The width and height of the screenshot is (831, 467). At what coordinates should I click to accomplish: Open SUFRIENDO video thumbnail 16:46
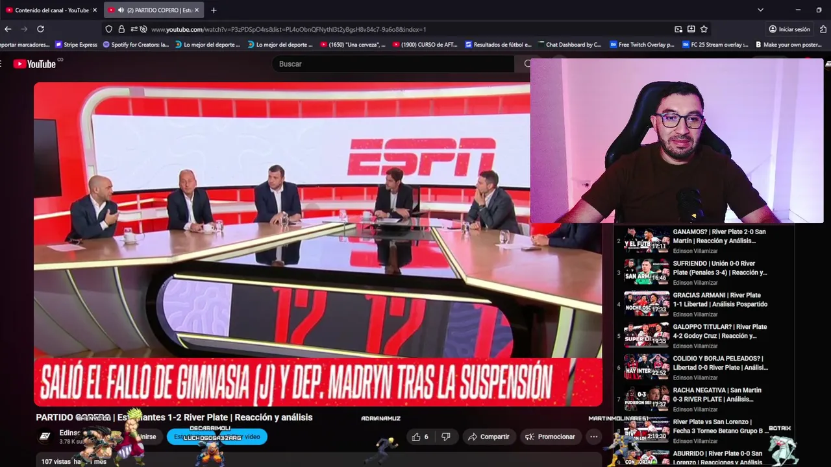tap(647, 272)
